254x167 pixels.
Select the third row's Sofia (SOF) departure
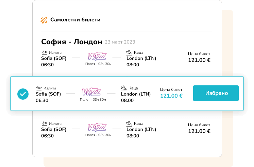(54, 130)
